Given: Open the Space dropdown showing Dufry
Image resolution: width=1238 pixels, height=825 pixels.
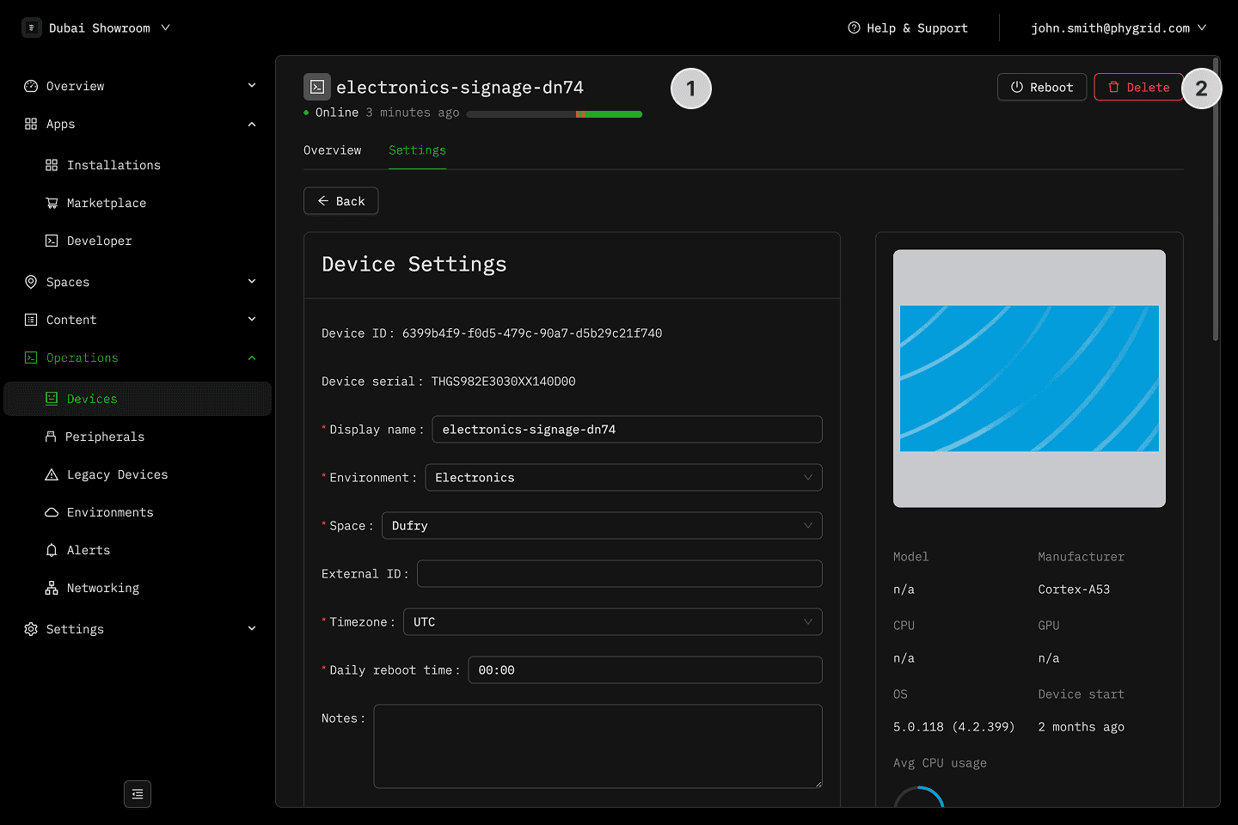Looking at the screenshot, I should (602, 526).
